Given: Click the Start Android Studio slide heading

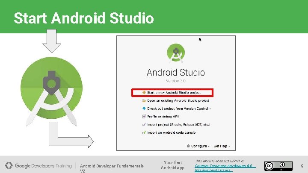Looking at the screenshot, I should click(84, 18).
